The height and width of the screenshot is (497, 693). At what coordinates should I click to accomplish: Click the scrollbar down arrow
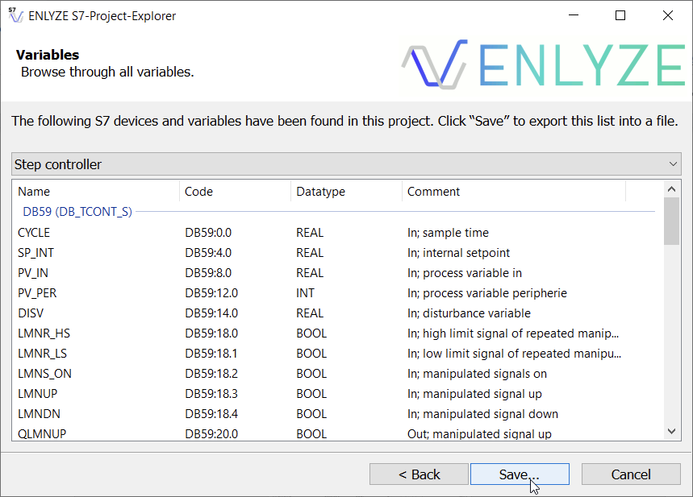(x=671, y=432)
